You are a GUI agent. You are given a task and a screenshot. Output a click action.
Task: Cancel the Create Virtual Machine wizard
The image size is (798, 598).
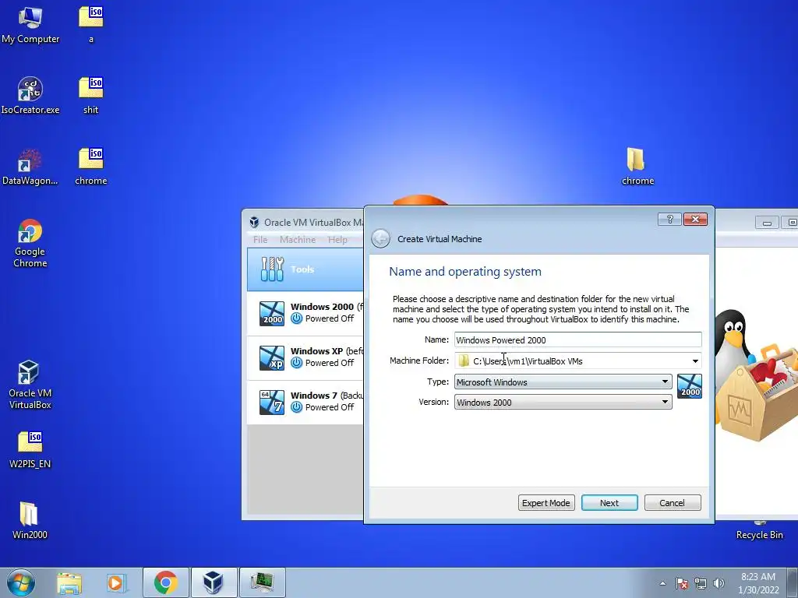pyautogui.click(x=673, y=502)
